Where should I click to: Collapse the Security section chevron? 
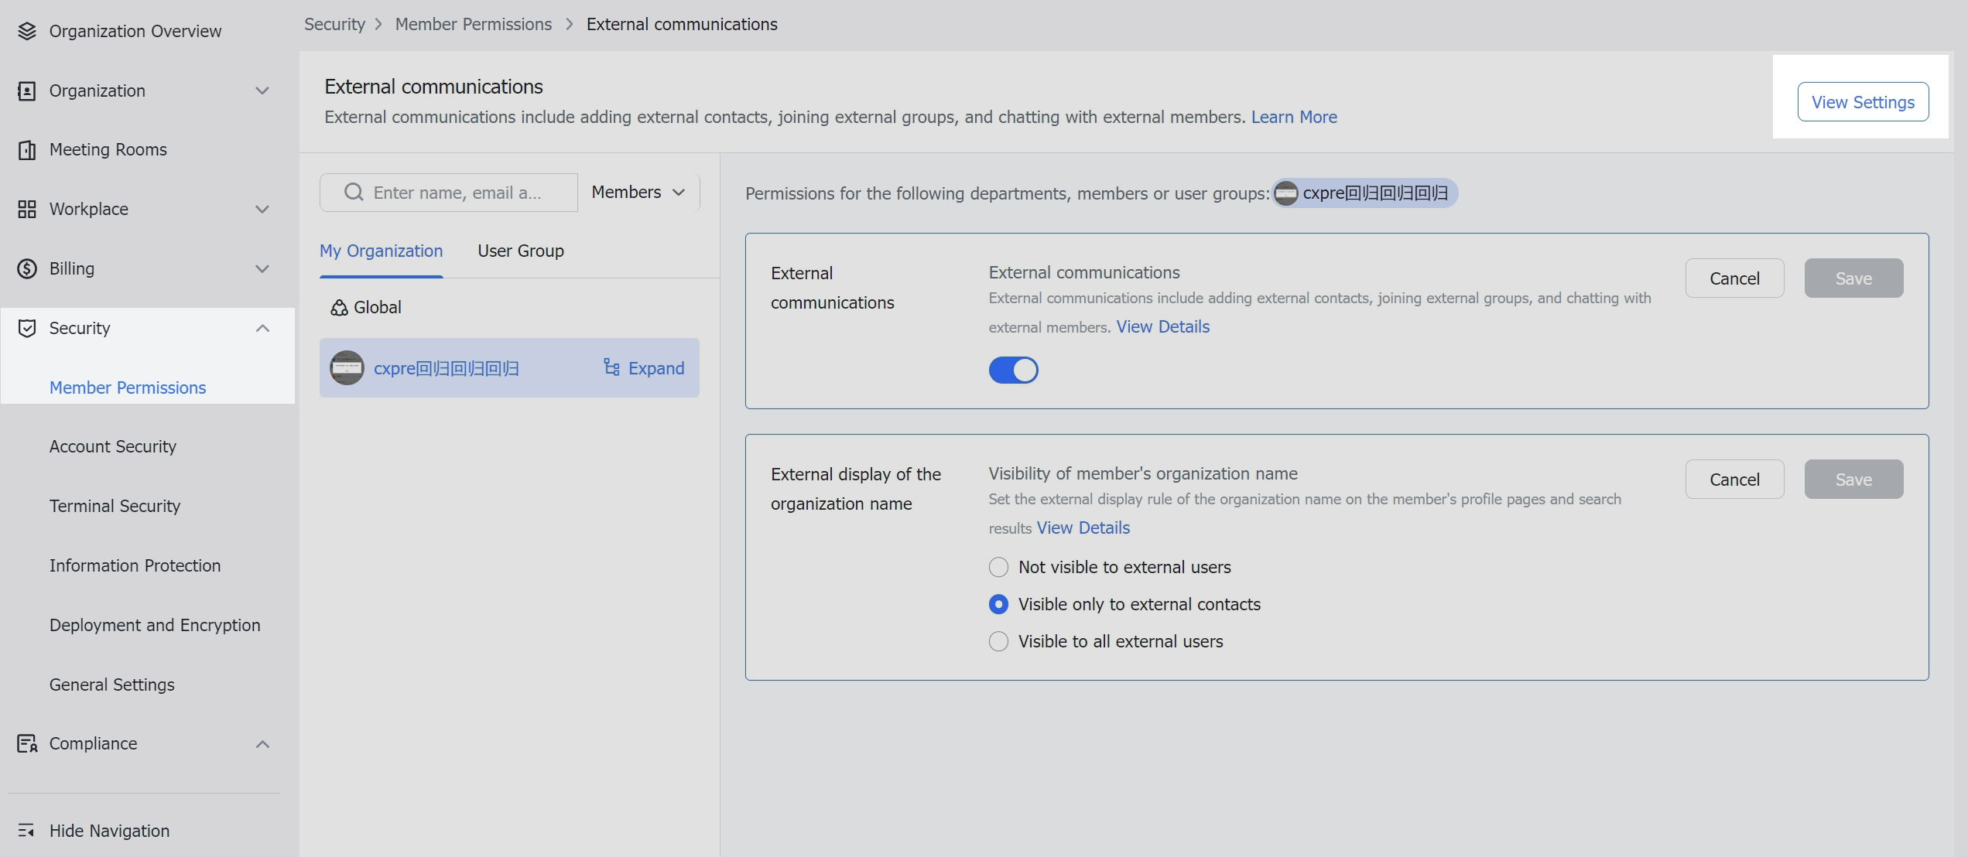coord(262,328)
